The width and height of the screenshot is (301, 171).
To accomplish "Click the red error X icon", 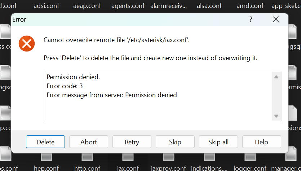I will 27,44.
